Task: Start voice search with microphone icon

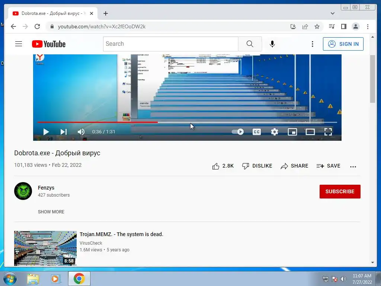Action: coord(272,44)
